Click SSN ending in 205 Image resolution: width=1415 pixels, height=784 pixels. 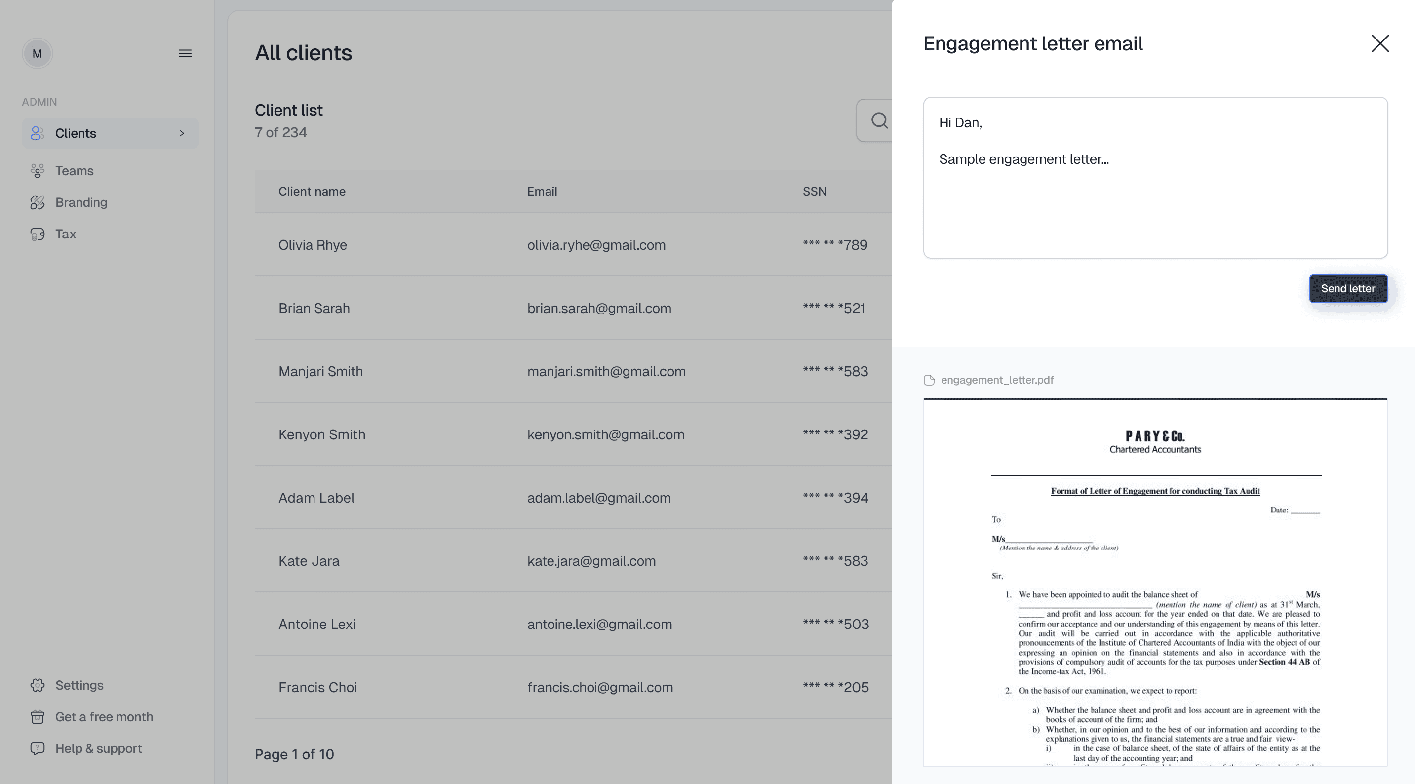click(x=836, y=687)
